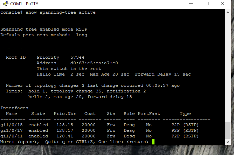Click 'Desg' role in gi1/0/41 row
This screenshot has height=155, width=234.
coord(129,136)
